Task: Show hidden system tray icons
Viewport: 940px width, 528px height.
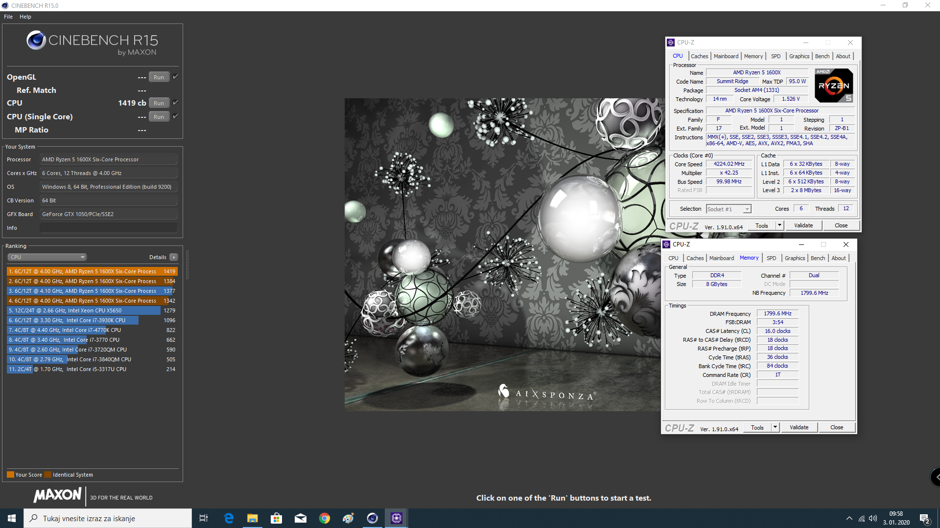Action: tap(849, 518)
